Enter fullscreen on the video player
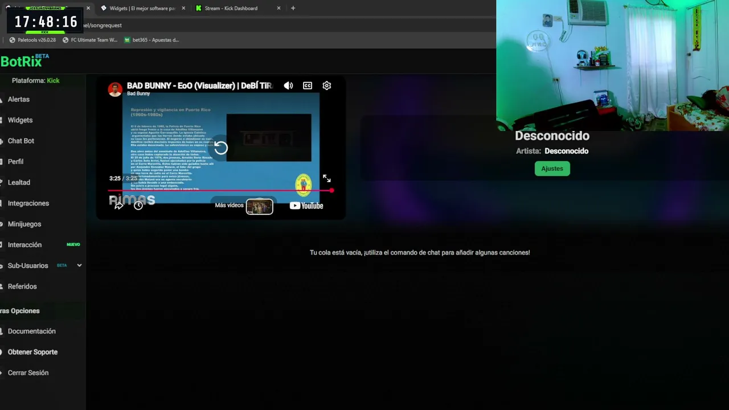 327,179
